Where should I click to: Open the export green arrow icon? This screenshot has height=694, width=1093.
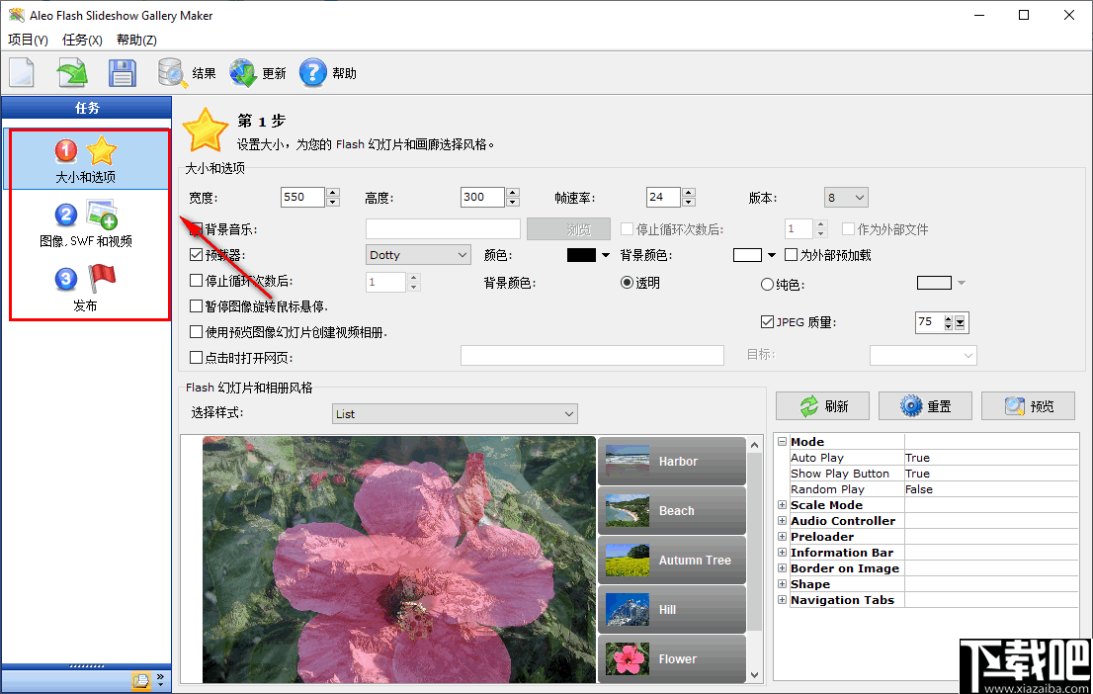coord(71,71)
